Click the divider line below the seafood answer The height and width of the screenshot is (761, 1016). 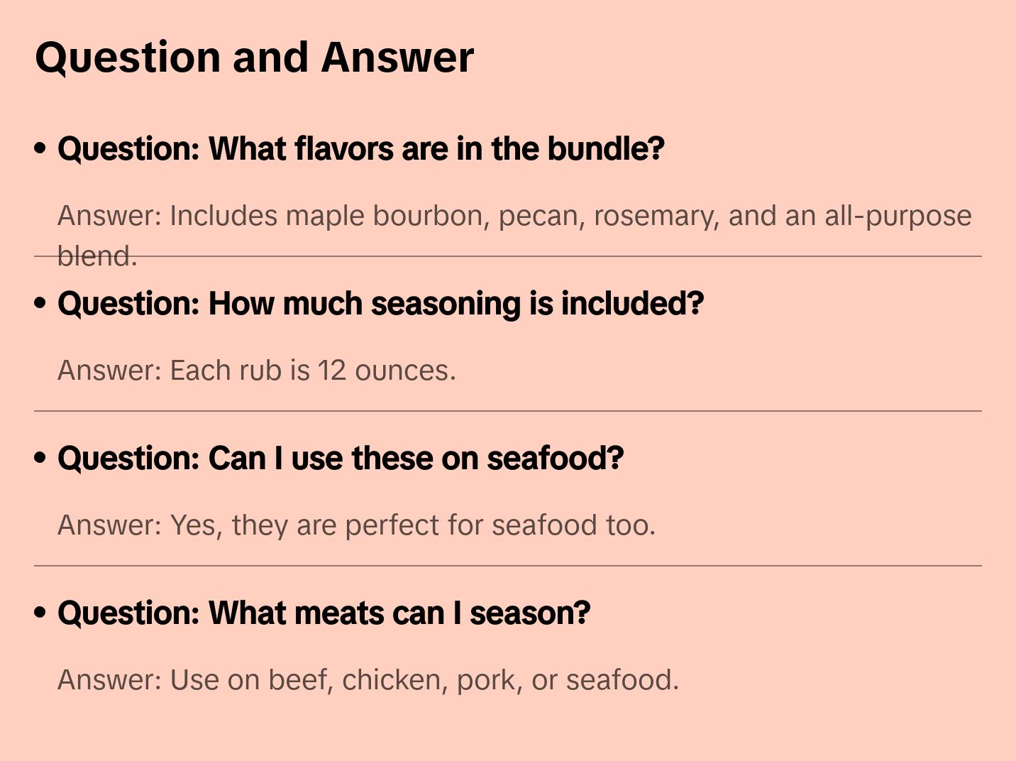pyautogui.click(x=507, y=566)
